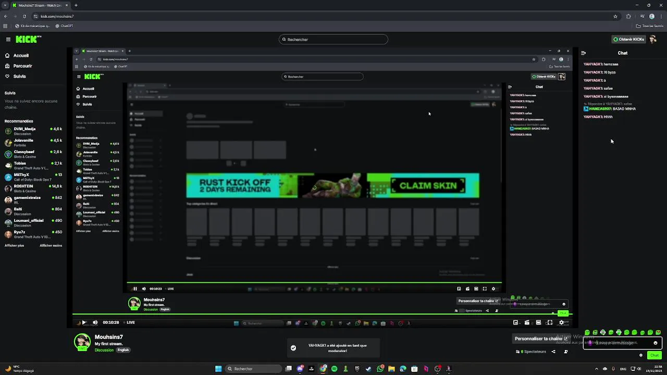Screen dimensions: 667x375
Task: Open a new browser tab
Action: [x=76, y=5]
